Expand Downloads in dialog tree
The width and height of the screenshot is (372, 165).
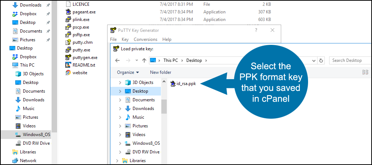[x=120, y=109]
